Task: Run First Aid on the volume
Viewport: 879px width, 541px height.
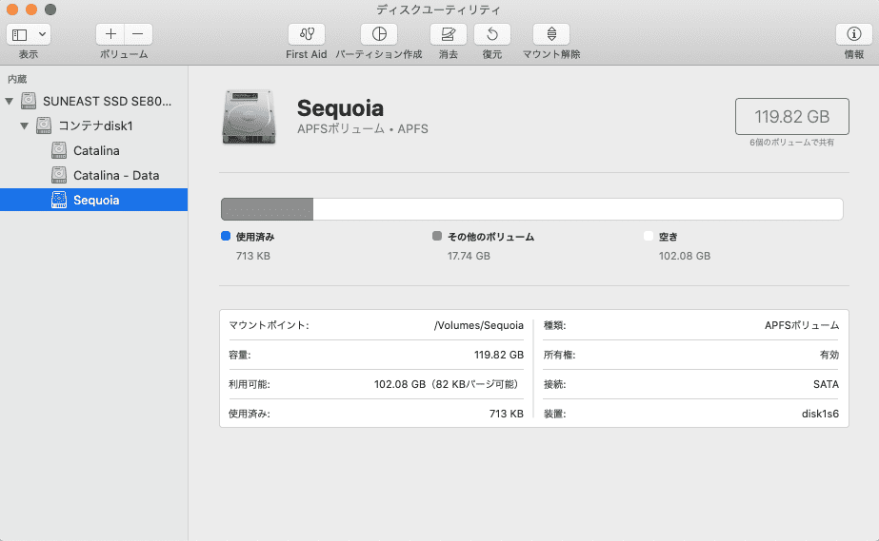Action: (x=306, y=34)
